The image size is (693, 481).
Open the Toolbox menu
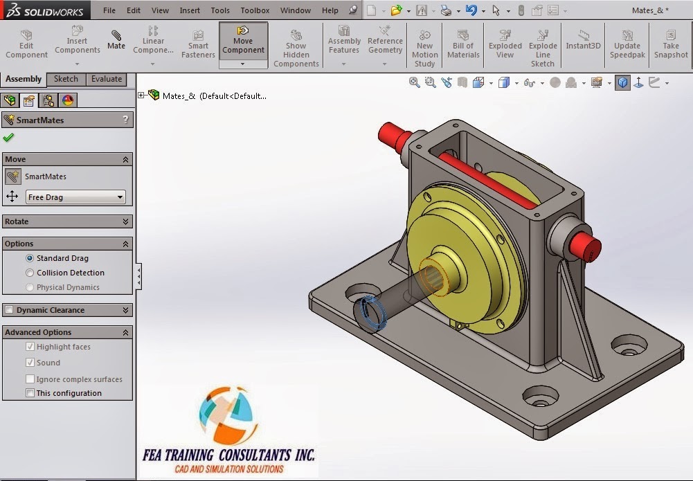pos(255,10)
